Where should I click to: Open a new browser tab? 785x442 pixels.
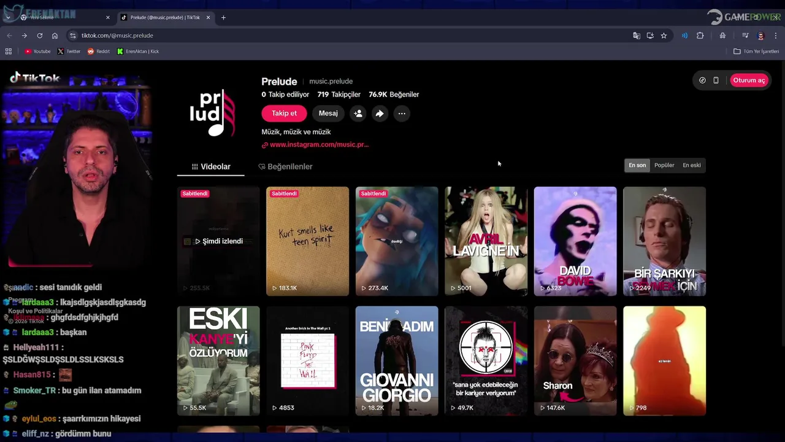223,18
